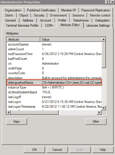This screenshot has height=155, width=115.
Task: Click the attribute list scroll up arrow
Action: (x=104, y=39)
